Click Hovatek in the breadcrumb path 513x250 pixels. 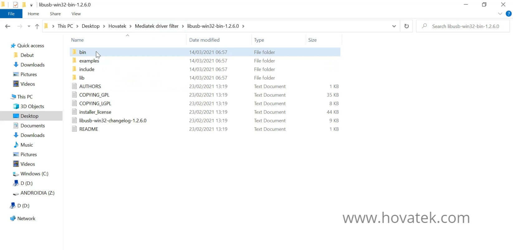click(117, 26)
